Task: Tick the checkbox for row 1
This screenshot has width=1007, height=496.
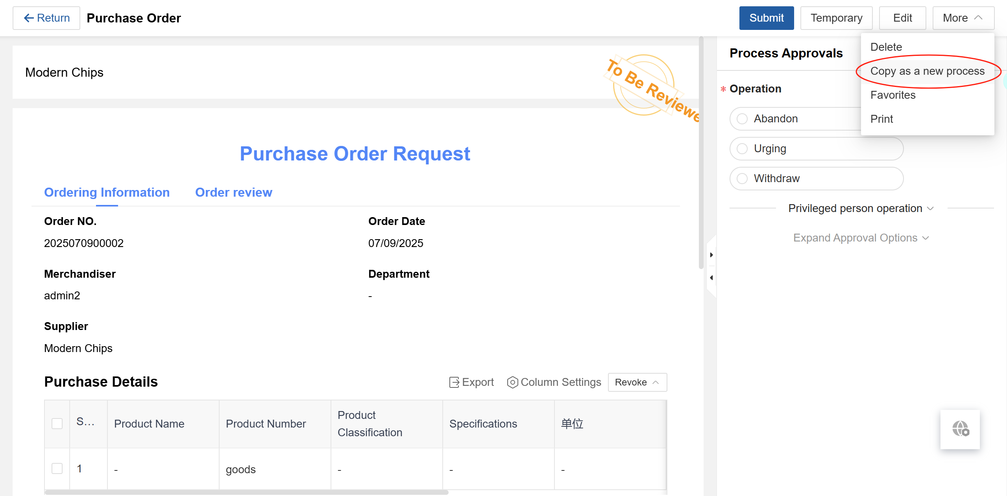Action: 57,468
